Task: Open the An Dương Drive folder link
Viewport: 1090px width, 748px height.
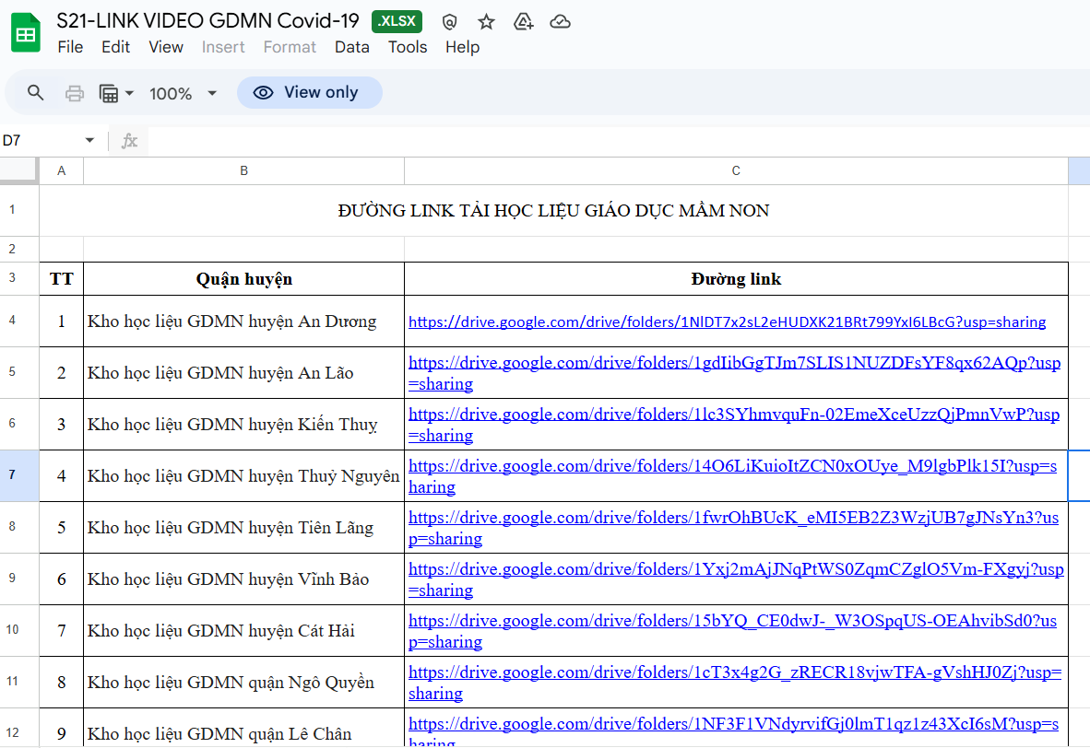Action: click(x=727, y=321)
